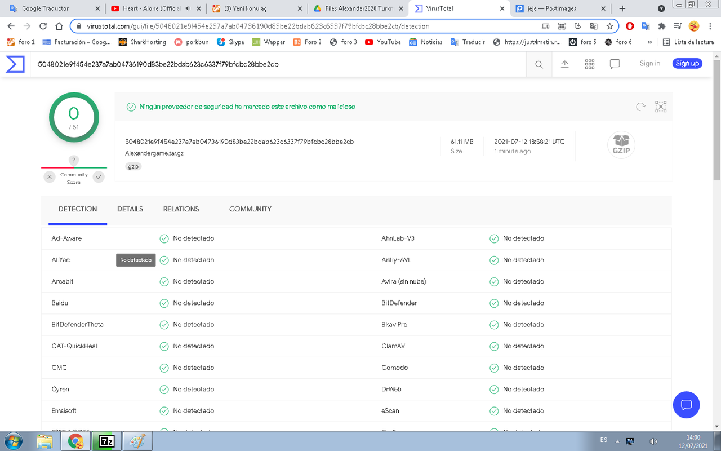The height and width of the screenshot is (451, 721).
Task: Vote harmless with the Community Score checkmark
Action: 99,177
